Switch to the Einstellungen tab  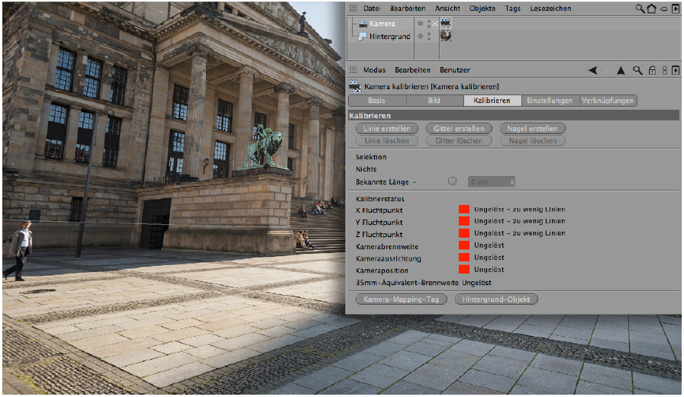coord(550,101)
